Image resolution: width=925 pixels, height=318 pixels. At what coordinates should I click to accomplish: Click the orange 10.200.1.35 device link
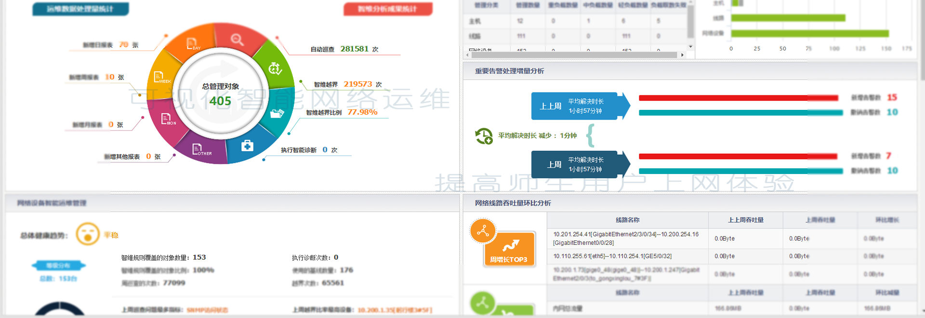[x=395, y=310]
